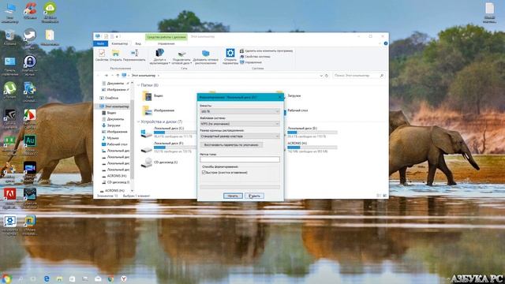
Task: Click Управление in the Система group
Action: coord(251,62)
